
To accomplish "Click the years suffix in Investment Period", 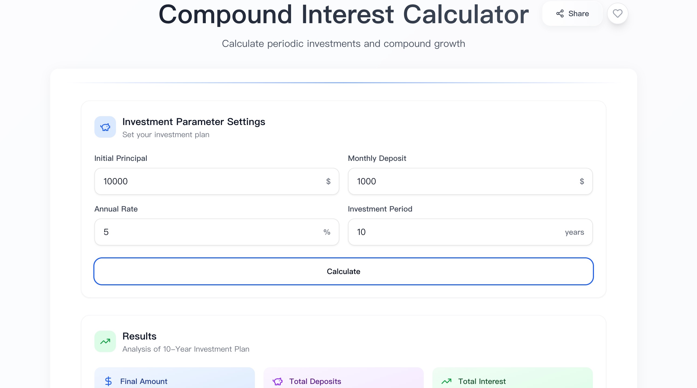I will coord(575,232).
